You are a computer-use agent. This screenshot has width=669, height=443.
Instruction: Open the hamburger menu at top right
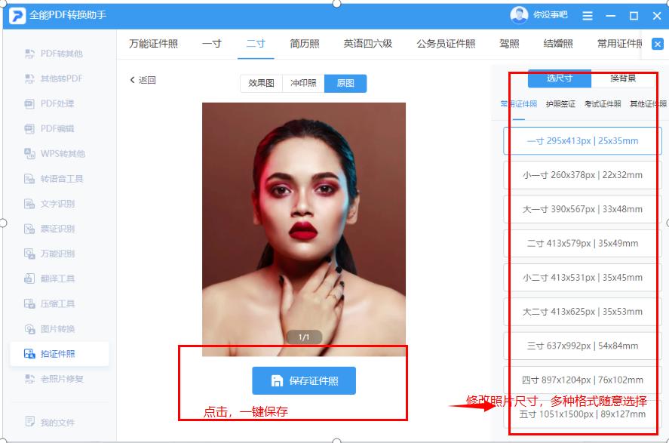click(587, 15)
